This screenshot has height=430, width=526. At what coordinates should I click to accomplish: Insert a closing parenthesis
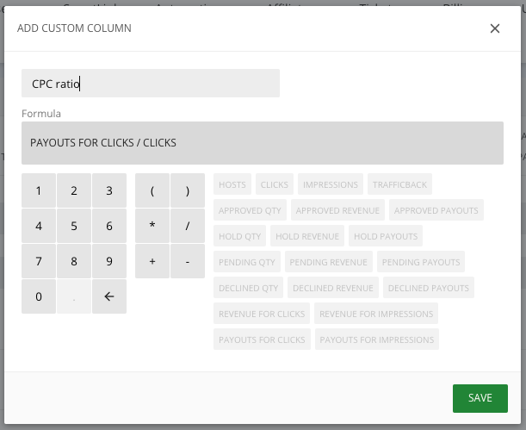(187, 190)
